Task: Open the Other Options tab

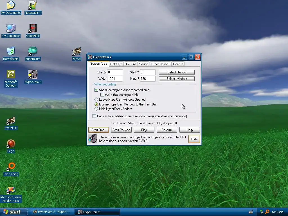Action: point(160,64)
